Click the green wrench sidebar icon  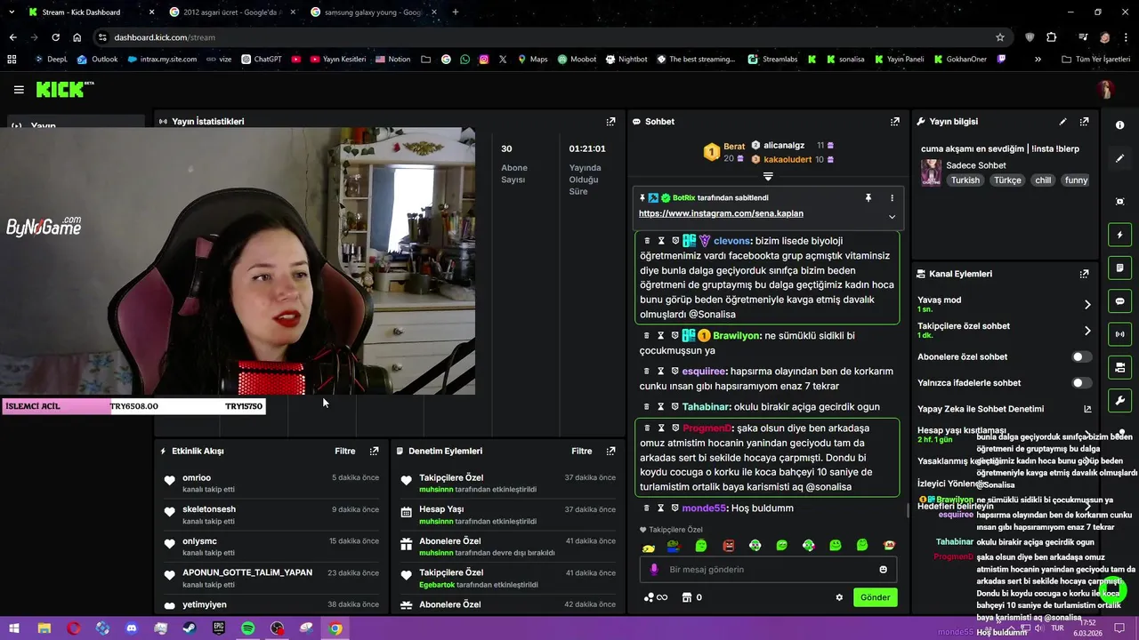point(1119,400)
